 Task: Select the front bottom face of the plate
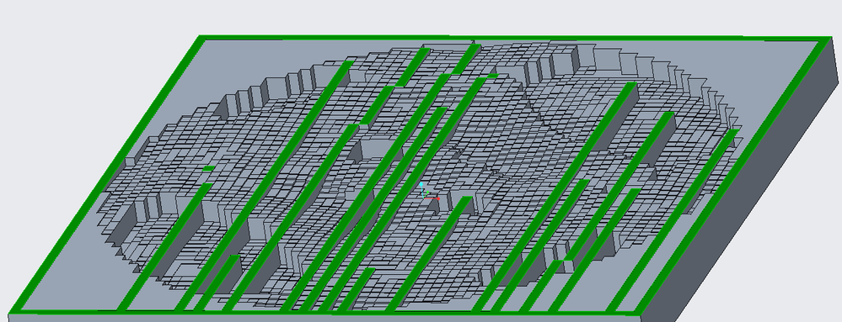[322, 318]
